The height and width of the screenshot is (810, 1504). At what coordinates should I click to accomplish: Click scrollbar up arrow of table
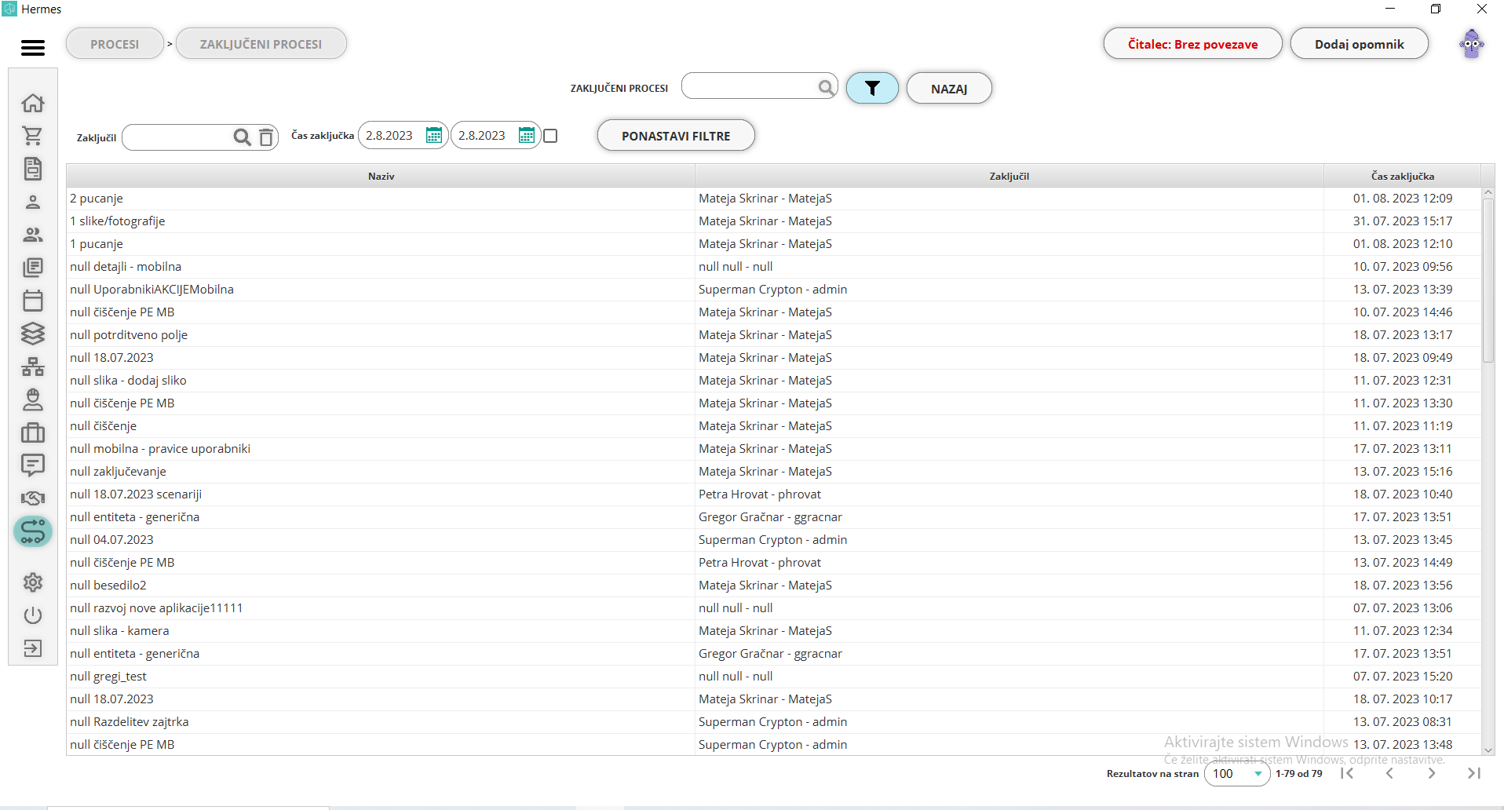click(1488, 192)
